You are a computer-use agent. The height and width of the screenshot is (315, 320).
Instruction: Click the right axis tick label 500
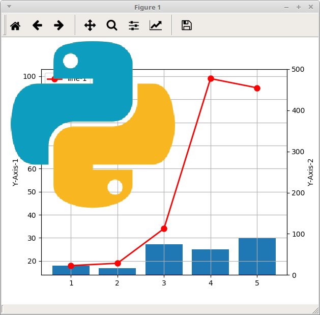[x=298, y=69]
